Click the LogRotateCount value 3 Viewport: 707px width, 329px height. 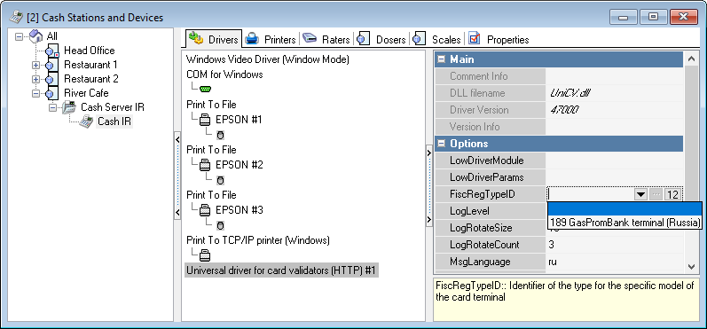point(552,245)
